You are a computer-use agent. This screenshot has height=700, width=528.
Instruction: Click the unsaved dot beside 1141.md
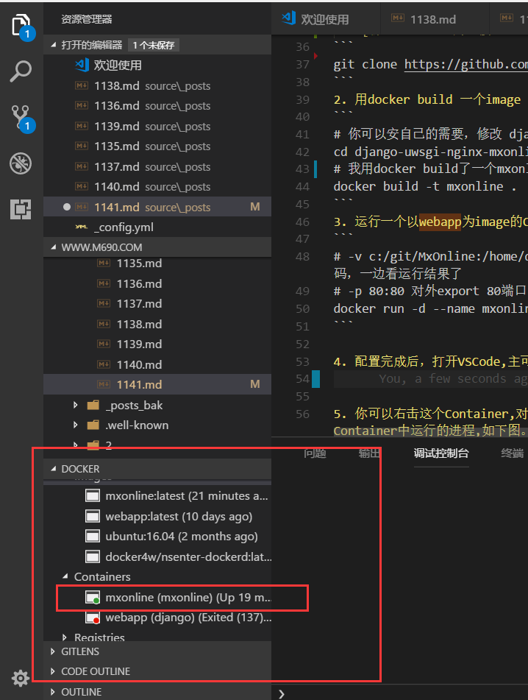67,207
